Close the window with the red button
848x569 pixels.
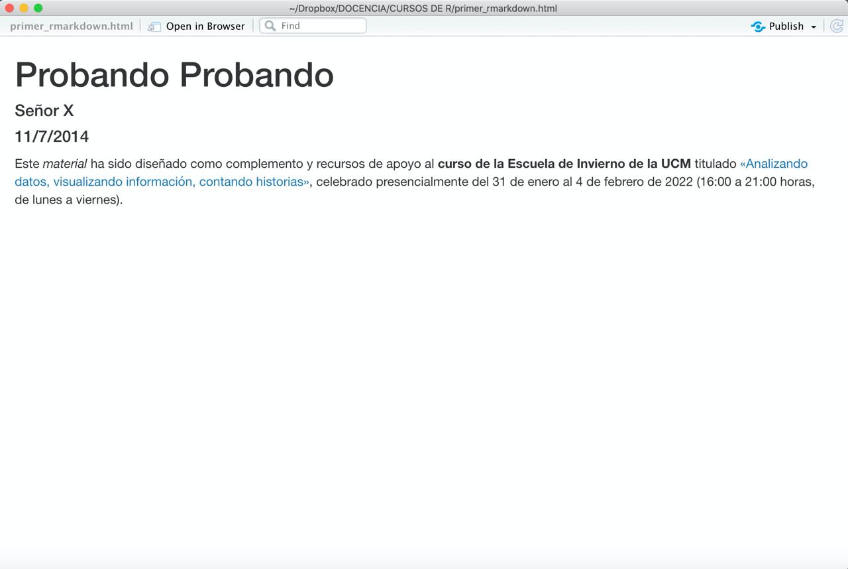(9, 8)
